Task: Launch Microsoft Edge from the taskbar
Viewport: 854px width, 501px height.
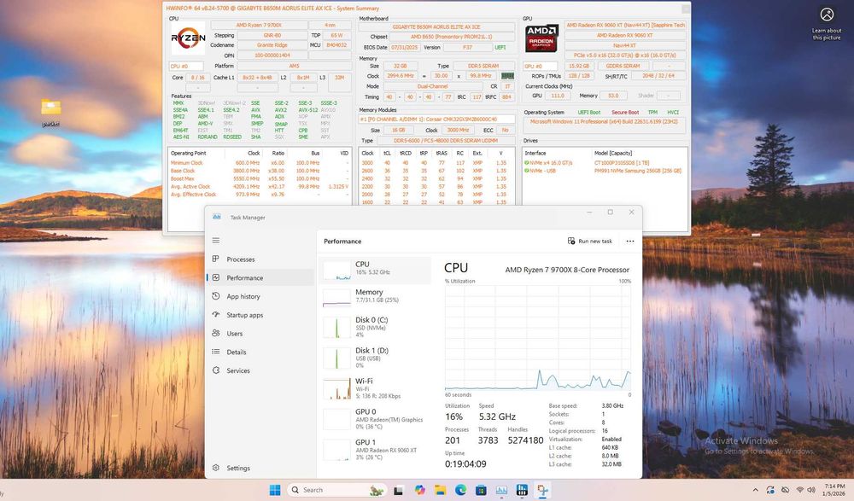Action: coord(460,490)
